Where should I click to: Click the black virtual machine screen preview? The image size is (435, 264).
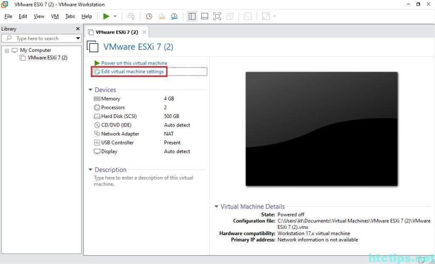tap(322, 129)
